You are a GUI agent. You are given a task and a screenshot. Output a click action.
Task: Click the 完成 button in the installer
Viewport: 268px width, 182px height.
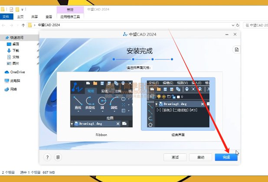point(226,157)
